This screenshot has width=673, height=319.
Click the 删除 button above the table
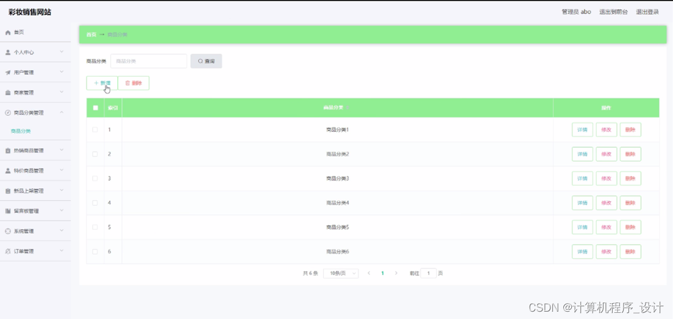[134, 84]
